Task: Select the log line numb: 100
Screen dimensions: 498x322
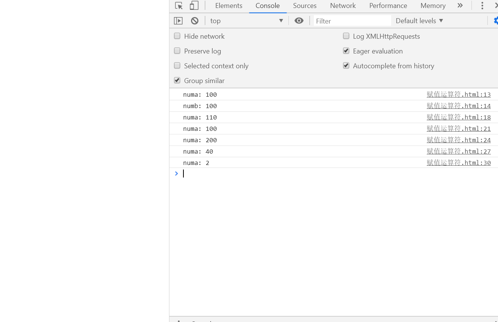Action: pos(200,106)
